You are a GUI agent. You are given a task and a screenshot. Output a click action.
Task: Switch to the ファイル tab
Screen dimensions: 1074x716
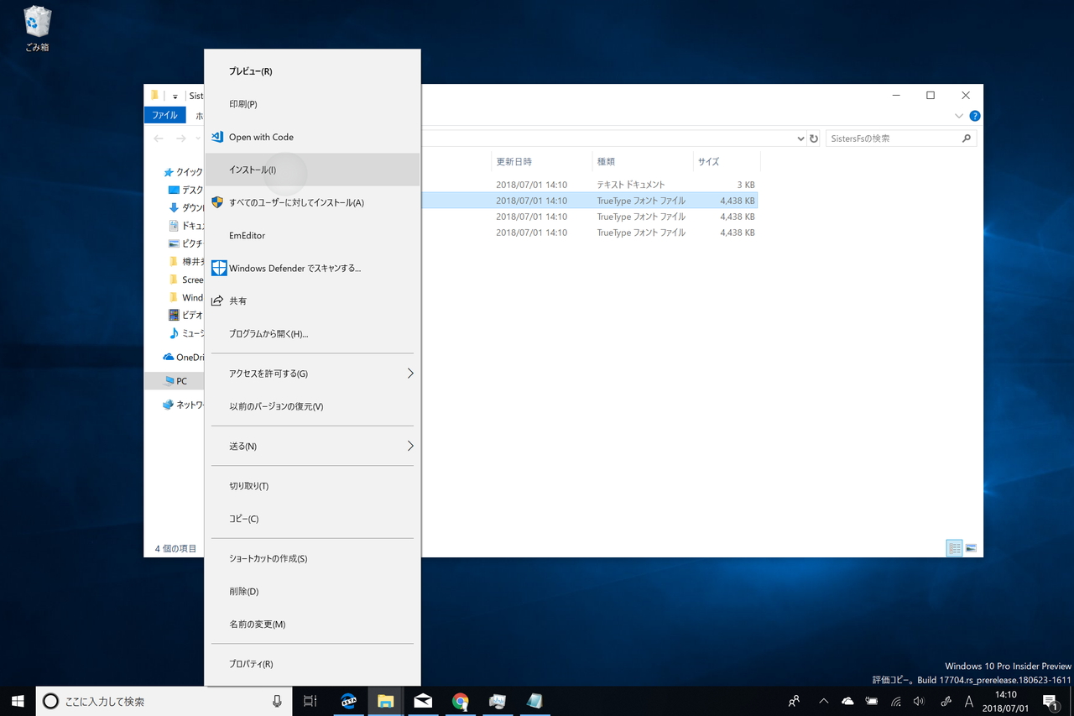(x=164, y=115)
